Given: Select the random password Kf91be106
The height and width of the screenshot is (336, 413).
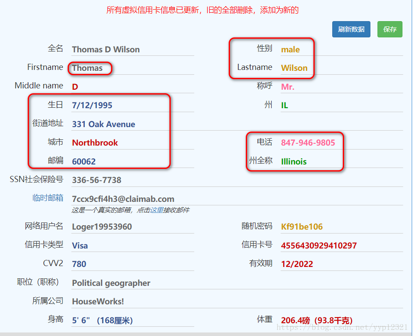Looking at the screenshot, I should tap(302, 226).
